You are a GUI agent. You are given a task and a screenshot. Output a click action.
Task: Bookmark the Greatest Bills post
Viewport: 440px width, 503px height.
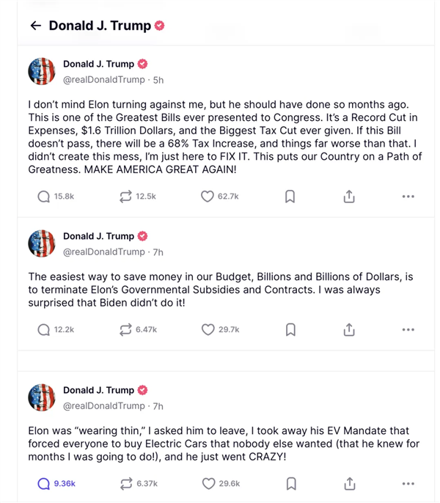pyautogui.click(x=290, y=197)
